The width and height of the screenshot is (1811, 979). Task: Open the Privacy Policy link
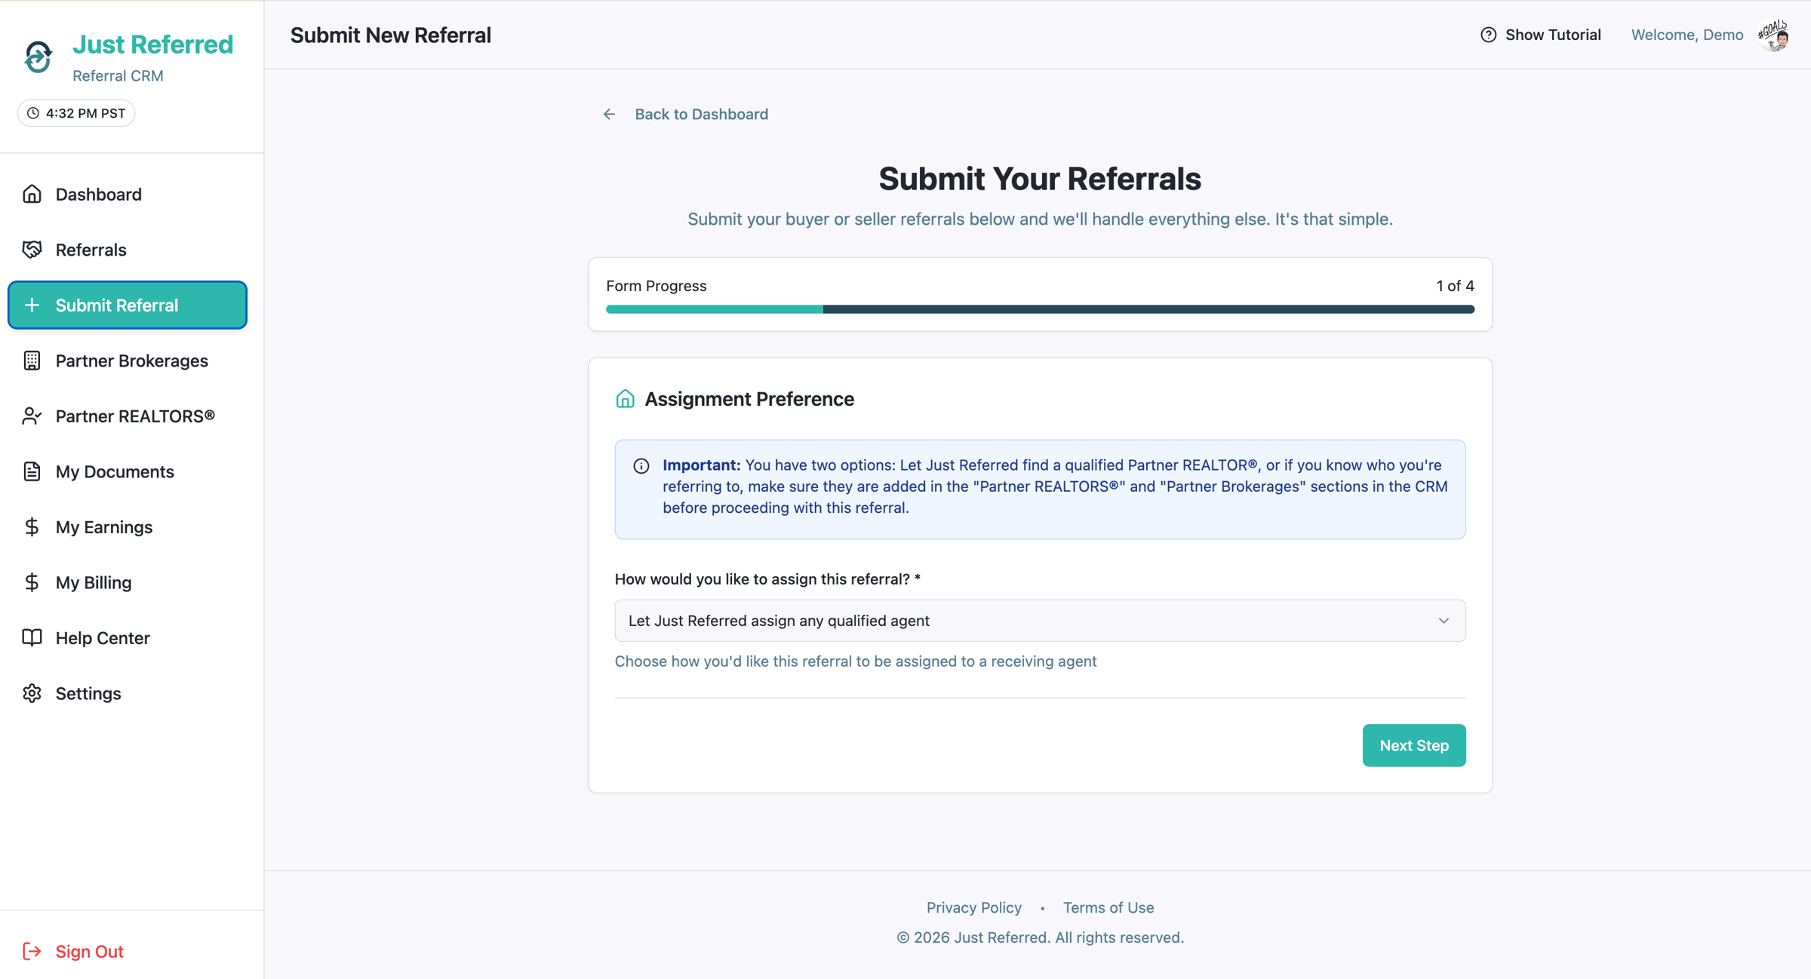point(973,907)
